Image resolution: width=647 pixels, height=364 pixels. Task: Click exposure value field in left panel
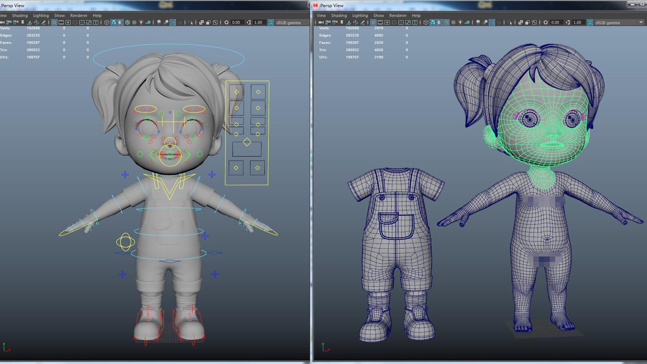click(237, 23)
